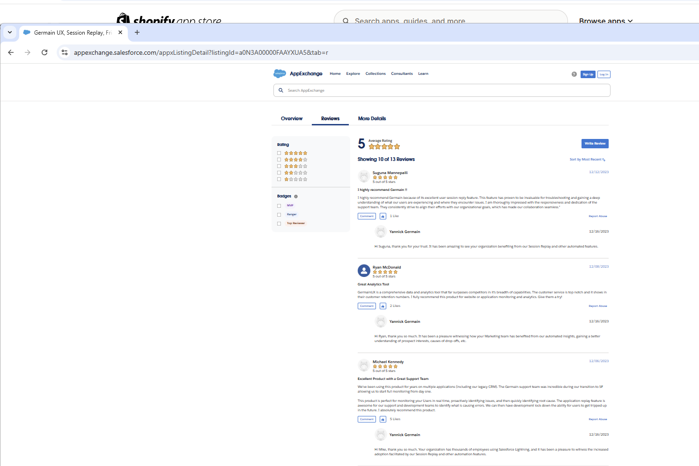The image size is (699, 466).
Task: Enable the MVP badge filter checkbox
Action: [279, 205]
